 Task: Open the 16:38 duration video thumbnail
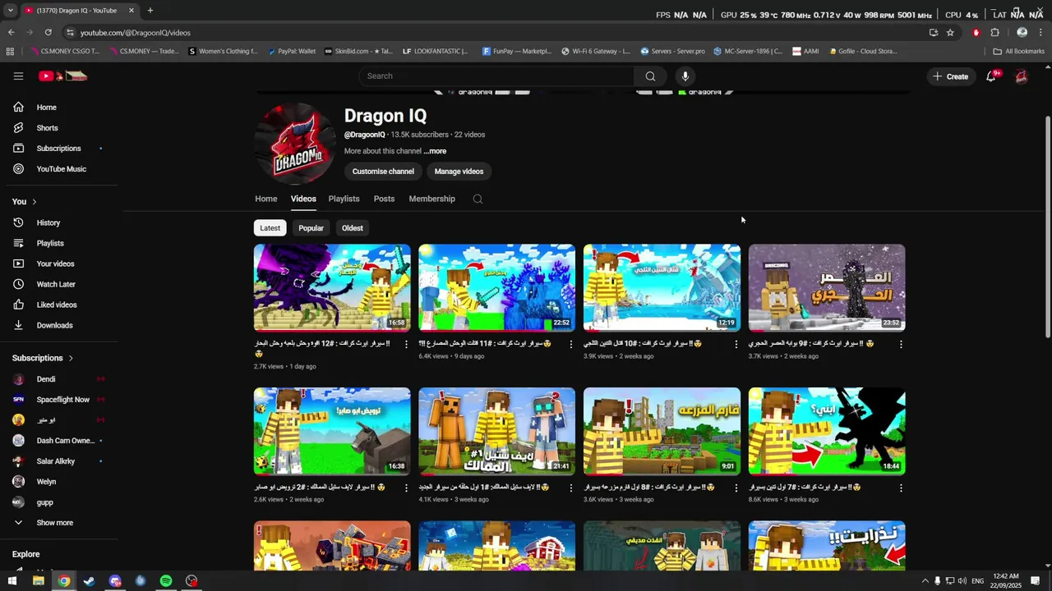click(x=332, y=431)
